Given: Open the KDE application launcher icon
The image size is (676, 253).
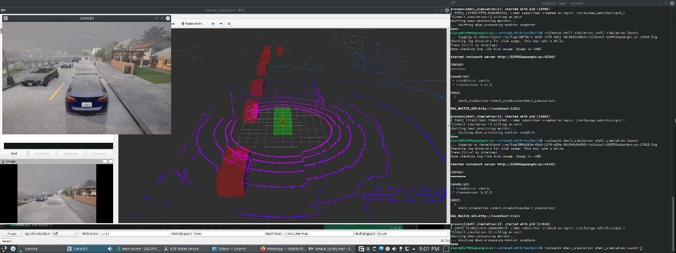Looking at the screenshot, I should click(4, 249).
